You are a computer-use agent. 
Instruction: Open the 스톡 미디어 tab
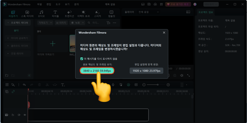tap(27, 14)
